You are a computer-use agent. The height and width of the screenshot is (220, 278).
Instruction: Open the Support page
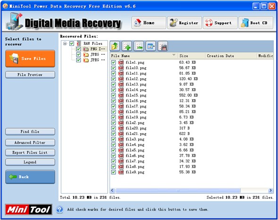pyautogui.click(x=220, y=23)
